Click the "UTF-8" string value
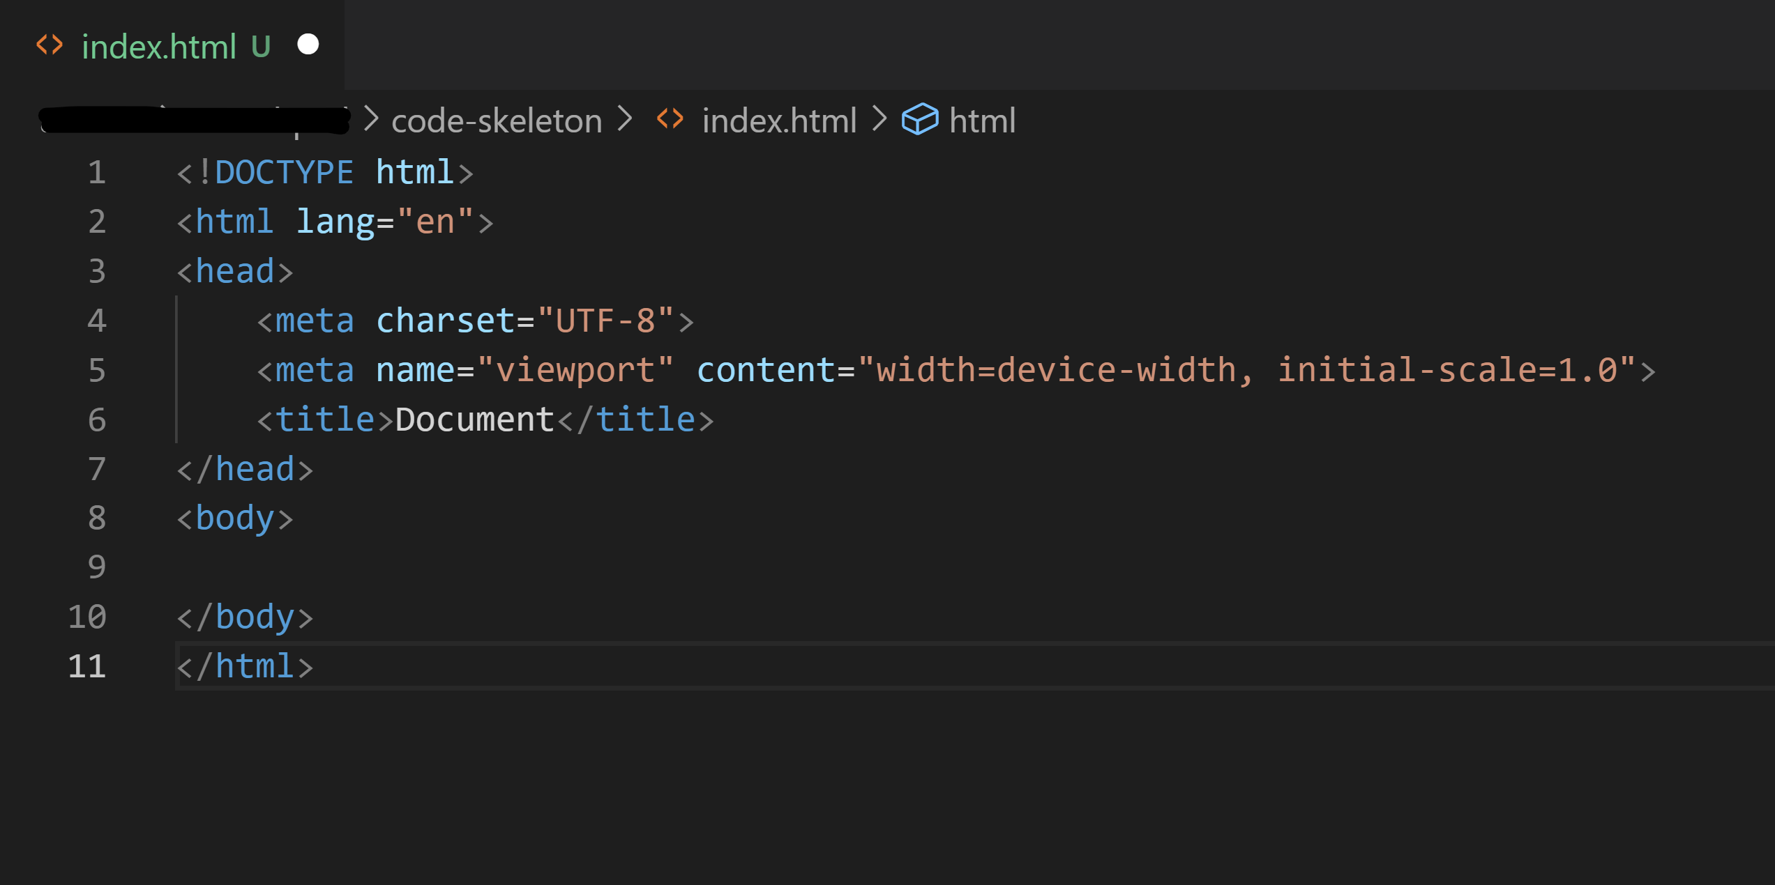The height and width of the screenshot is (885, 1775). pyautogui.click(x=605, y=321)
